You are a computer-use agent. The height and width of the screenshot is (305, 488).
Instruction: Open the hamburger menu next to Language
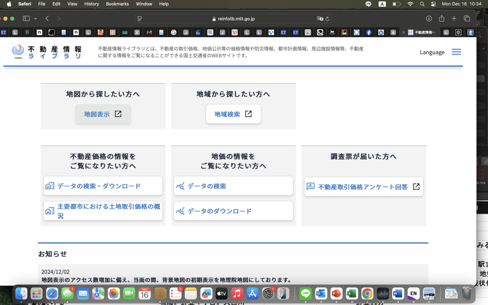click(x=456, y=52)
